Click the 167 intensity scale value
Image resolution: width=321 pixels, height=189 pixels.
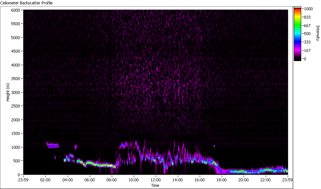(307, 50)
